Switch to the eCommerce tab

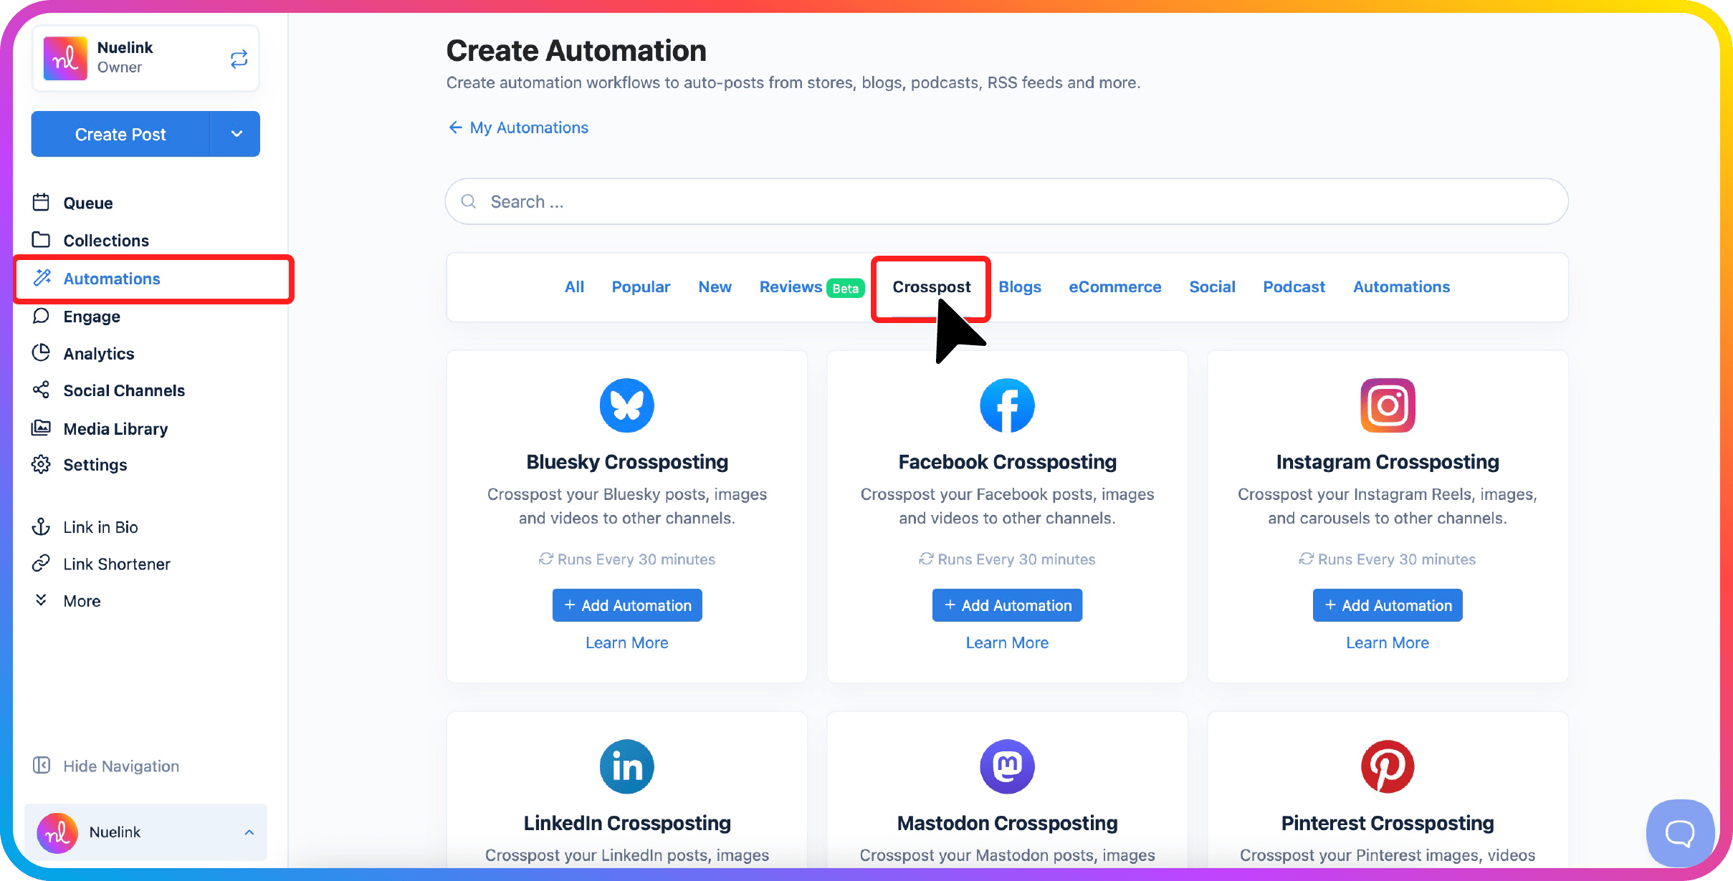1114,287
